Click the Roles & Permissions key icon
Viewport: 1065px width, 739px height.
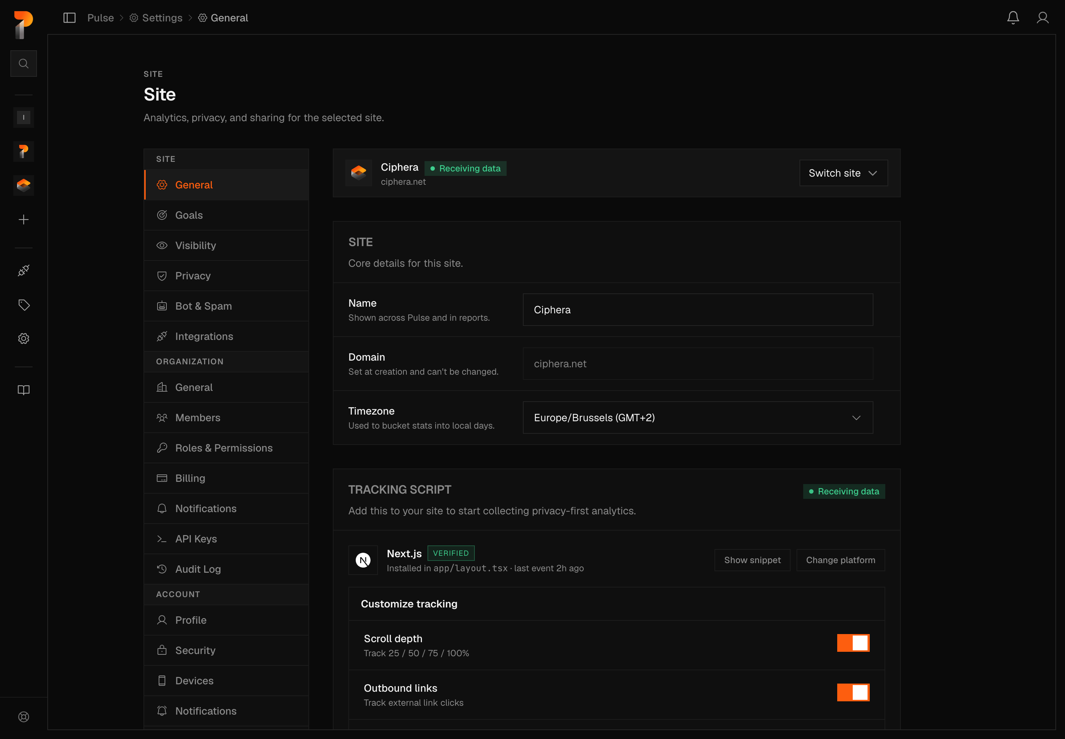[162, 448]
